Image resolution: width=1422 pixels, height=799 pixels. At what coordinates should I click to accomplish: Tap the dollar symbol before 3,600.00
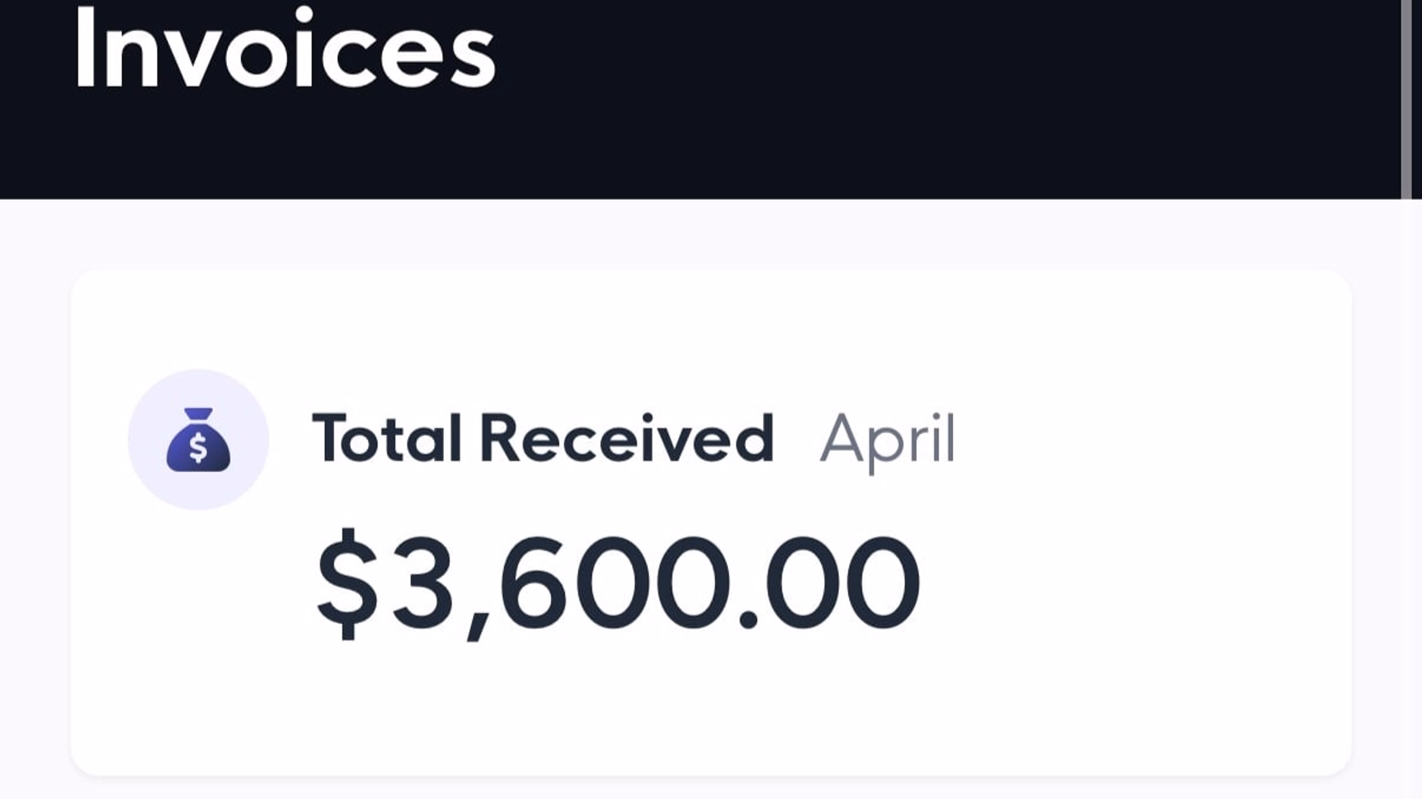tap(347, 582)
